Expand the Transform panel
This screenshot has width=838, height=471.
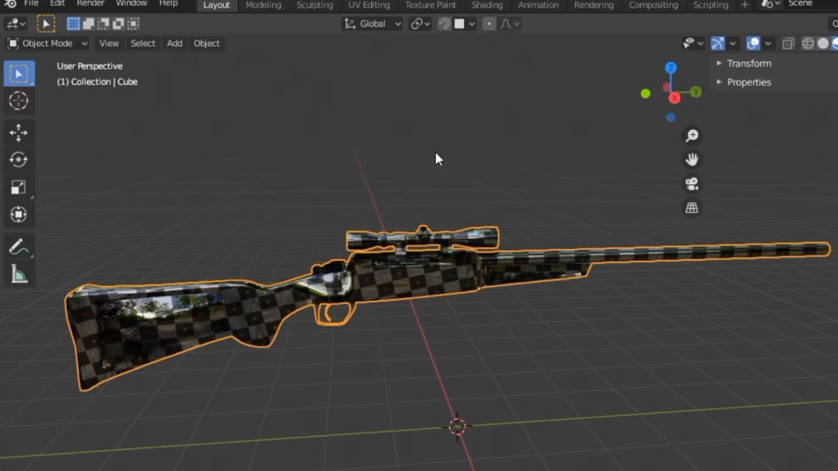point(749,64)
